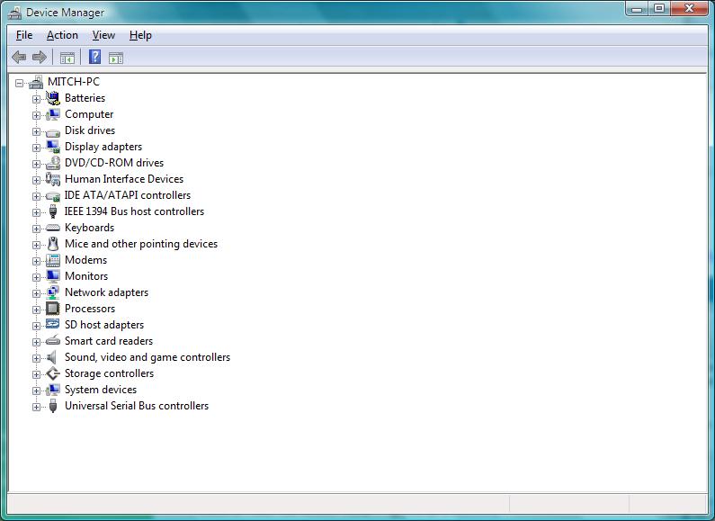The image size is (715, 521).
Task: Select the Processors chip icon
Action: click(53, 309)
